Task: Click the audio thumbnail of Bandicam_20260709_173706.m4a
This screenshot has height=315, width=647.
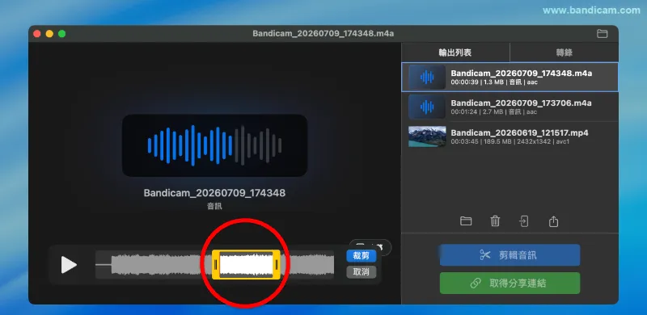Action: tap(427, 107)
